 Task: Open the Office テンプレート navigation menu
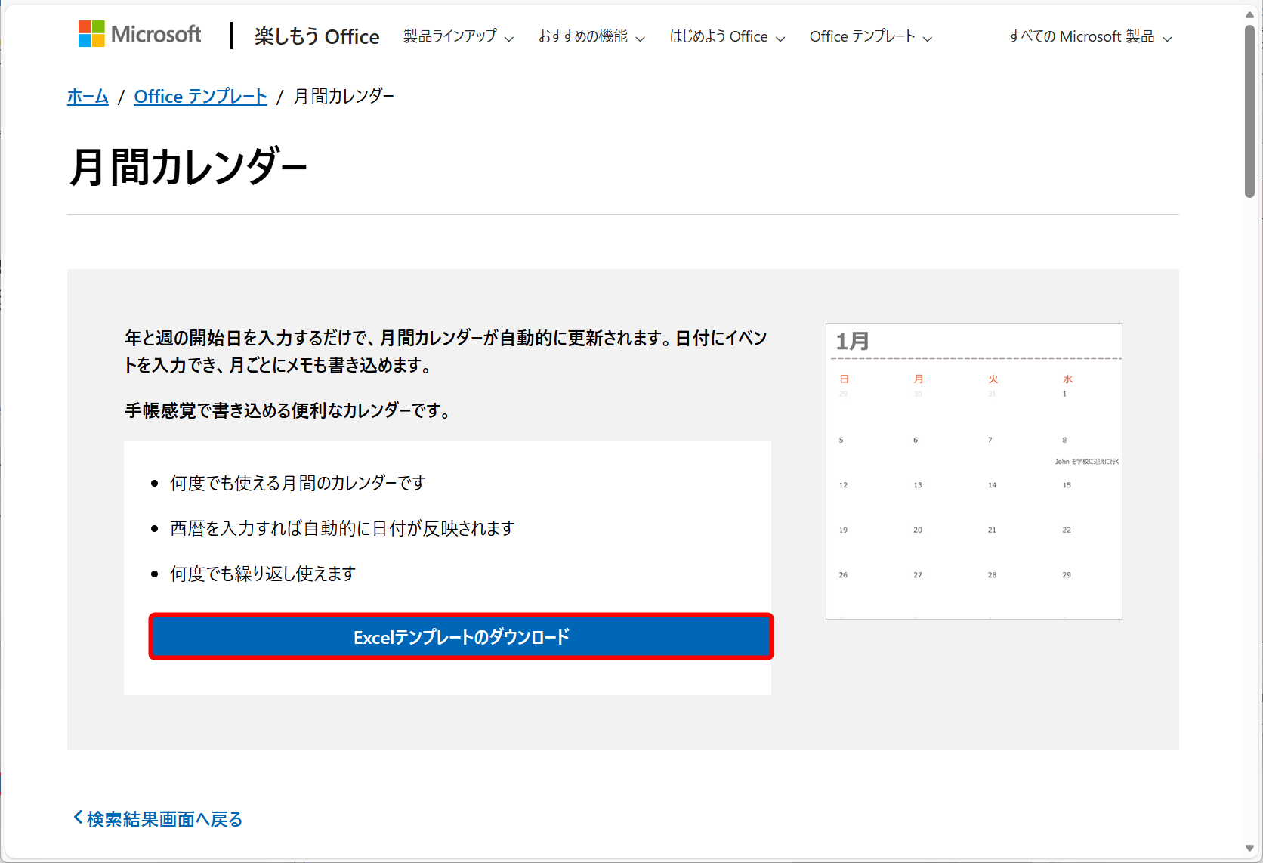(x=863, y=36)
